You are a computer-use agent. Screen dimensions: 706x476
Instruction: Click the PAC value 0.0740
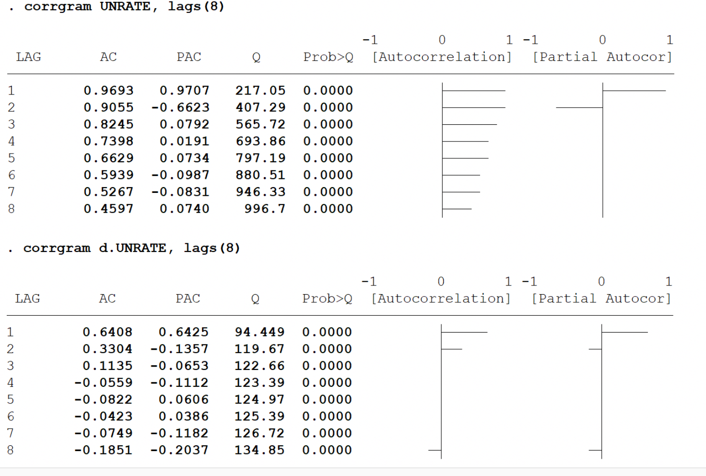point(185,209)
